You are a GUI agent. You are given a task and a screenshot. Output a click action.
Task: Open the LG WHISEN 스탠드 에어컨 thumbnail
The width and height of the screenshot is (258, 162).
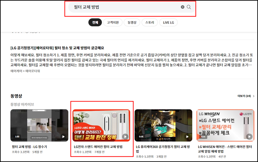point(225,125)
